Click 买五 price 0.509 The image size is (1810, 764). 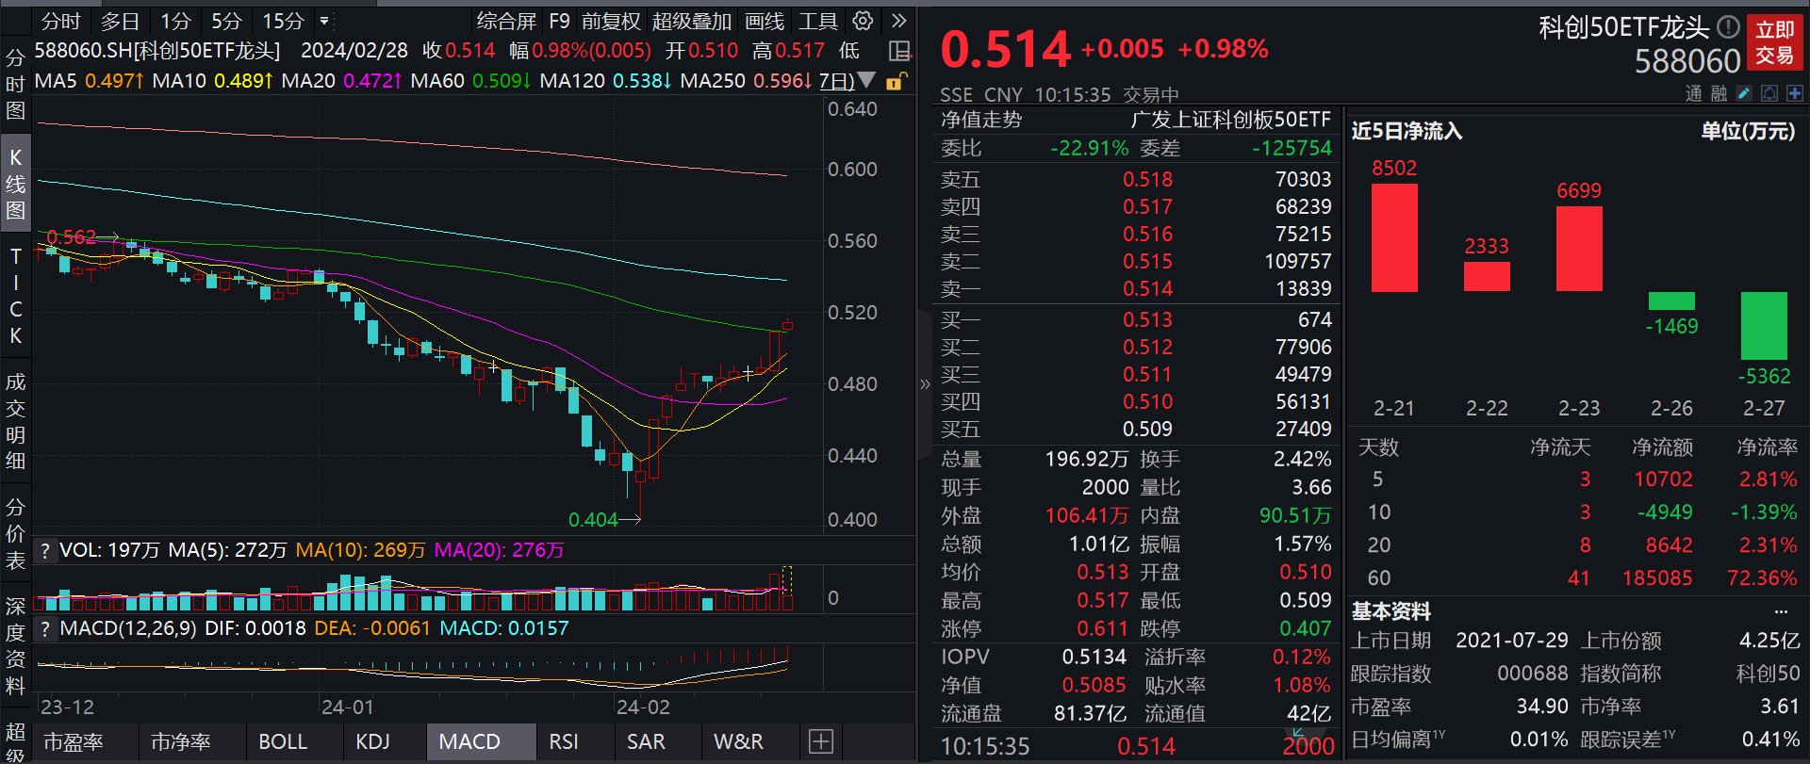pos(1147,430)
